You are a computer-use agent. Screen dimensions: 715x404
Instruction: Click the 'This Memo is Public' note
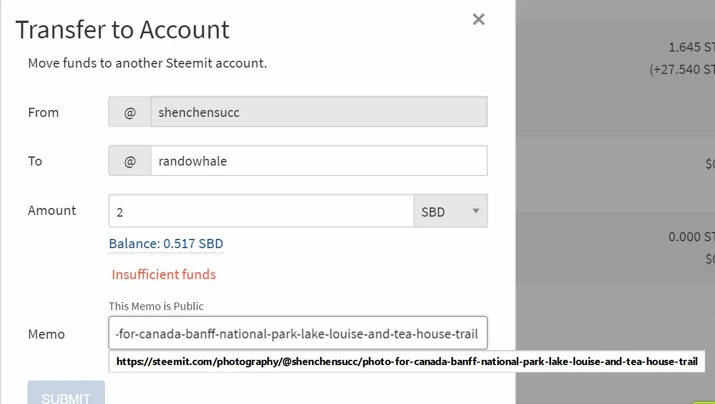pos(156,306)
